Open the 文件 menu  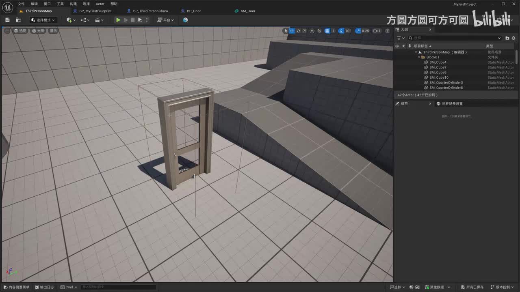point(22,4)
